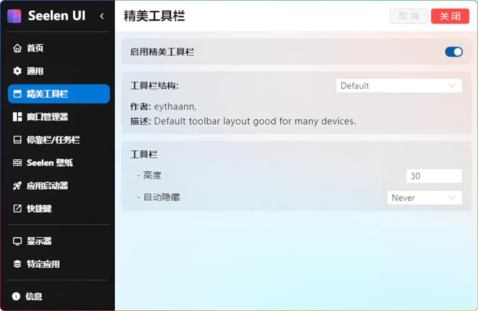Click the 应用启动器 rocket icon
The image size is (478, 311).
(17, 185)
